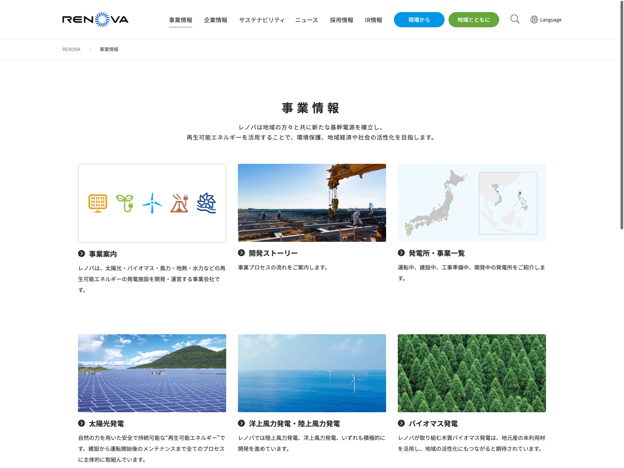
Task: Click arrow icon beside 洋上風力発電 heading
Action: (x=241, y=423)
